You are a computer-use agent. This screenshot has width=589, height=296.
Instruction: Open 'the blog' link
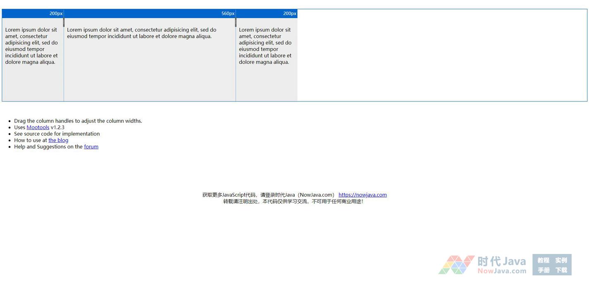point(58,140)
